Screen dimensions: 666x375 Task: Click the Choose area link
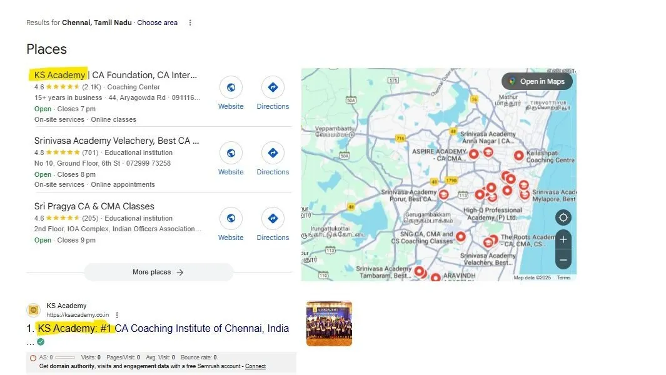157,22
